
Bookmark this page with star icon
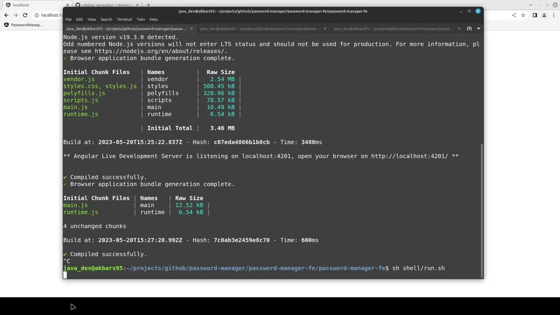tap(523, 15)
